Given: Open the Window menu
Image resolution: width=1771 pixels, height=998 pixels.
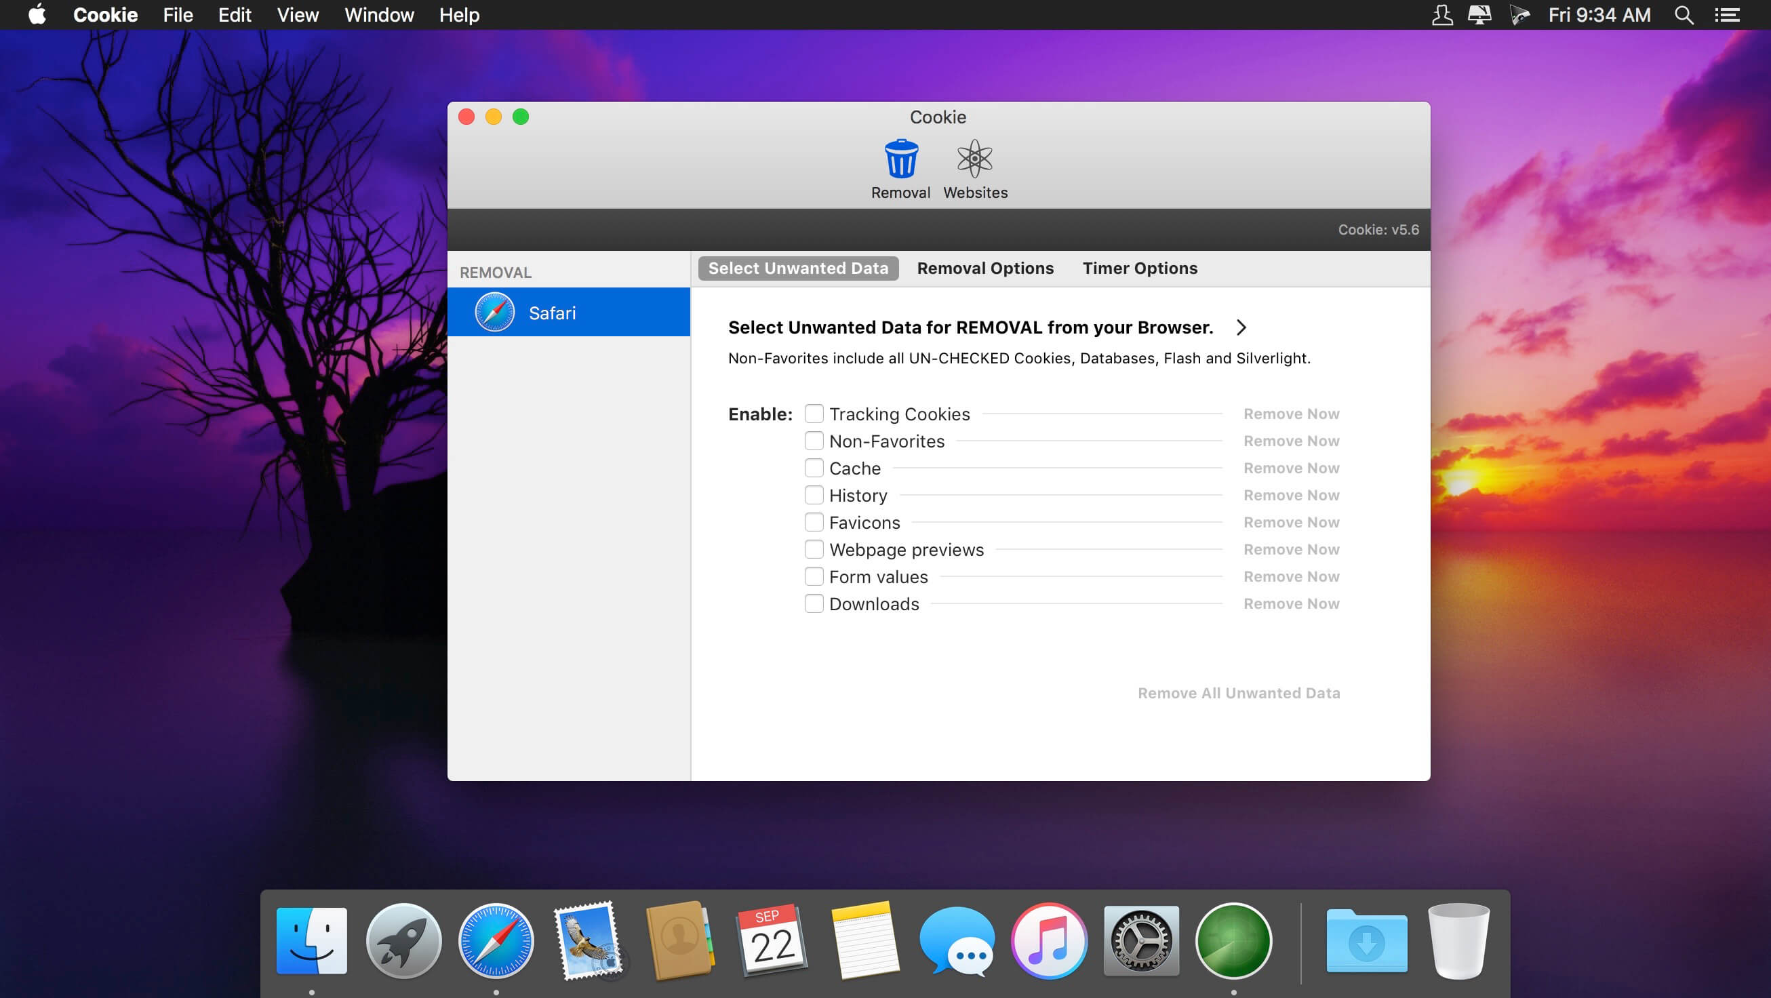Looking at the screenshot, I should (379, 14).
